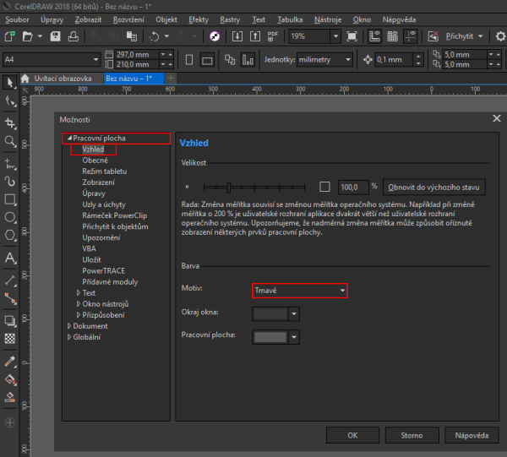Click the Pracovní plocha color swatch
The width and height of the screenshot is (507, 457).
click(270, 337)
